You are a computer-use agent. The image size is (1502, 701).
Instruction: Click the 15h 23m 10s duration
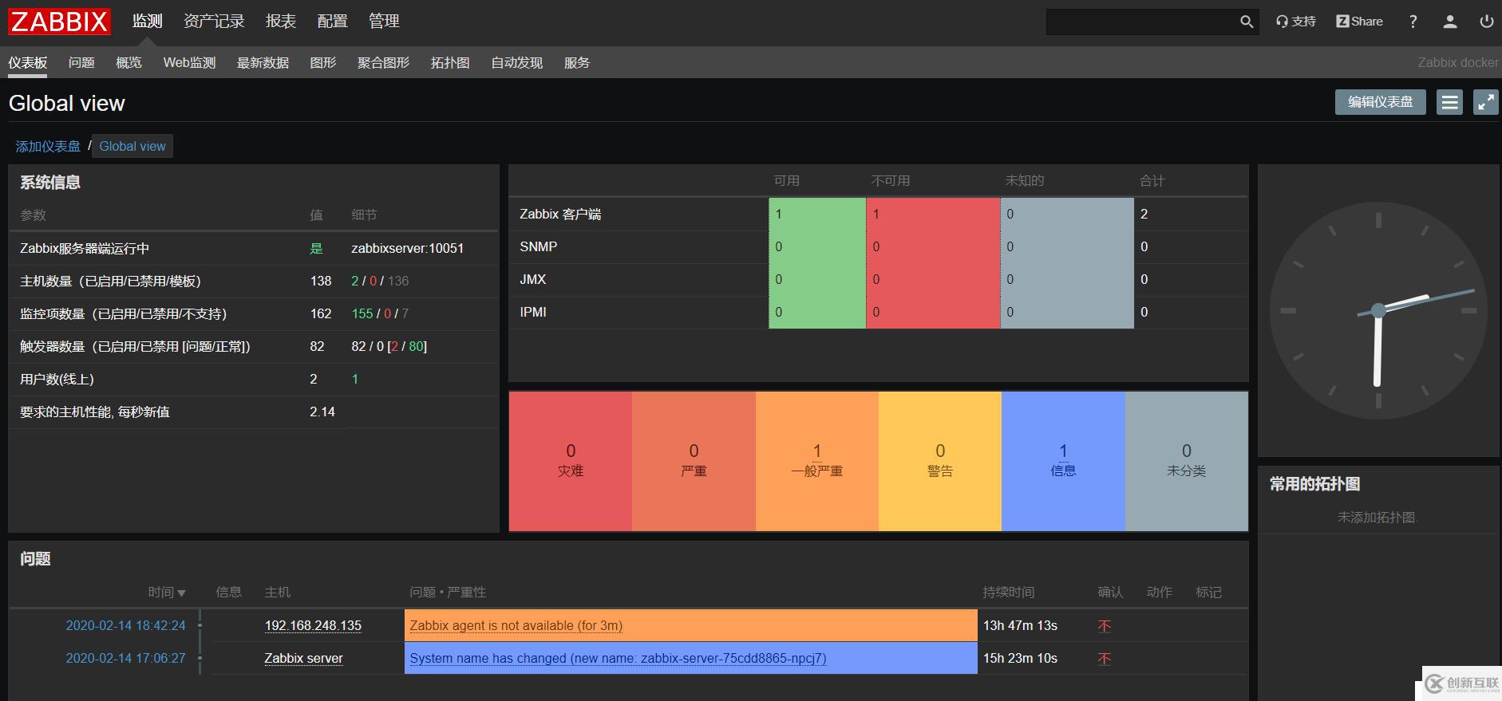[x=1020, y=659]
